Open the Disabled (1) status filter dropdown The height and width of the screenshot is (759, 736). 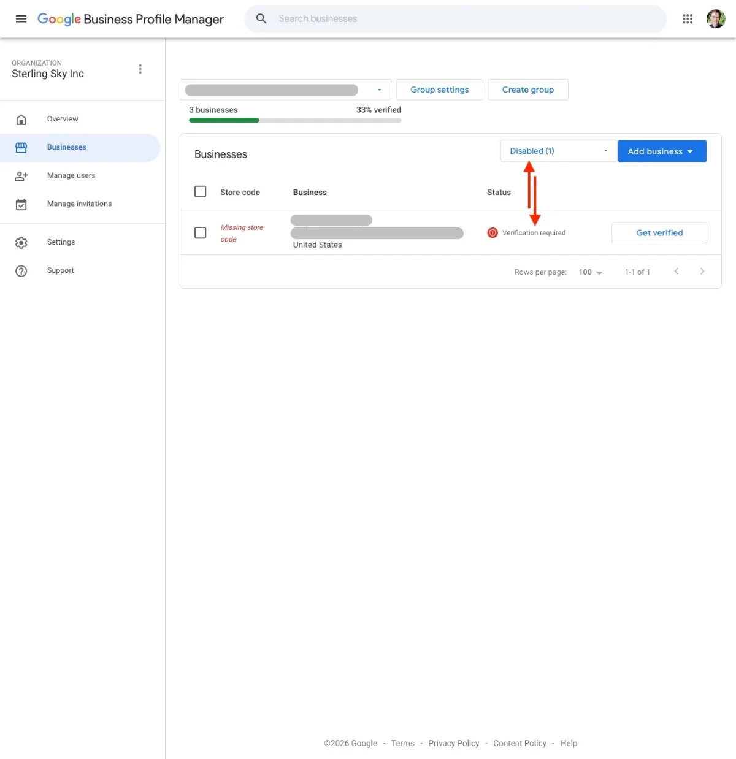point(557,151)
